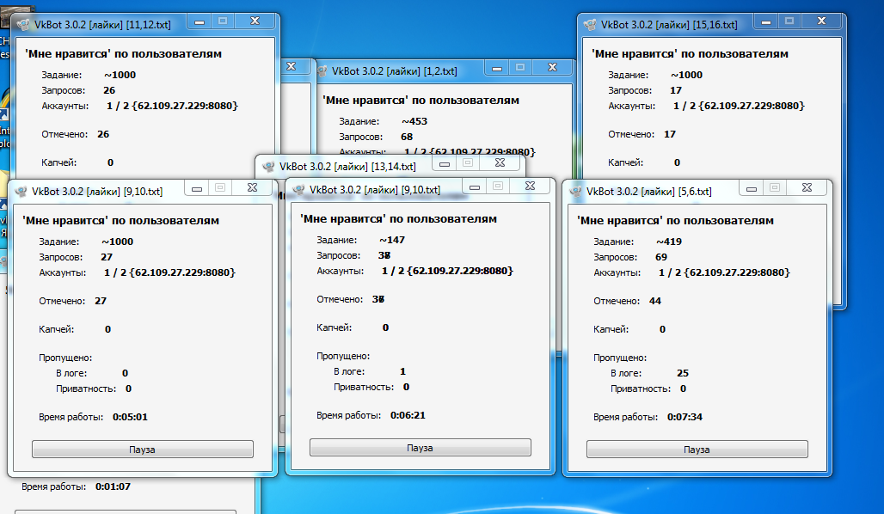Click 'Пропущено:' label in 5,6.txt window

point(620,358)
